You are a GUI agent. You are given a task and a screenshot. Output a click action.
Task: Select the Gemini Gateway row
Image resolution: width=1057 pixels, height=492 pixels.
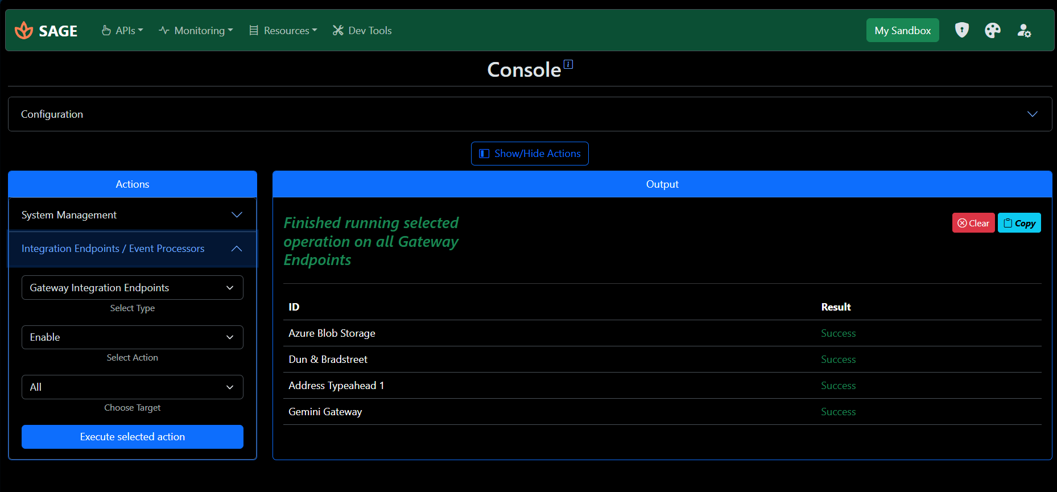662,412
